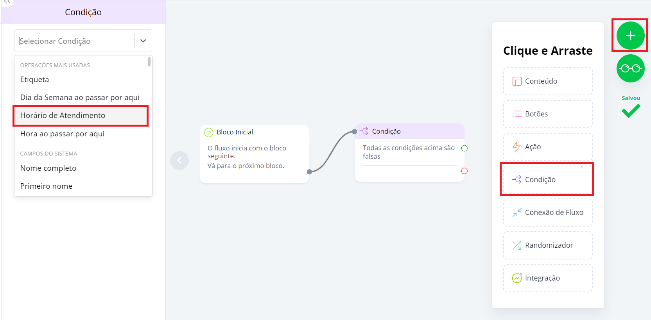Click the red output connector on Condição block

tap(464, 171)
